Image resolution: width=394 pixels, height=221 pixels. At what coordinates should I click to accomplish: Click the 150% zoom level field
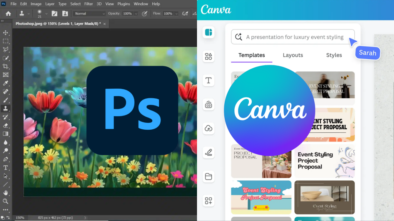pos(20,218)
